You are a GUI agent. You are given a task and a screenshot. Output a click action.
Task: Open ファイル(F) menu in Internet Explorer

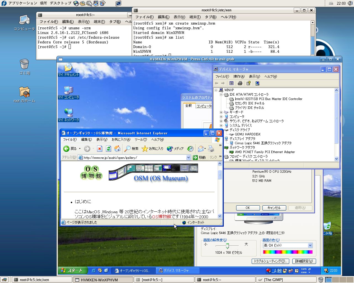70,140
